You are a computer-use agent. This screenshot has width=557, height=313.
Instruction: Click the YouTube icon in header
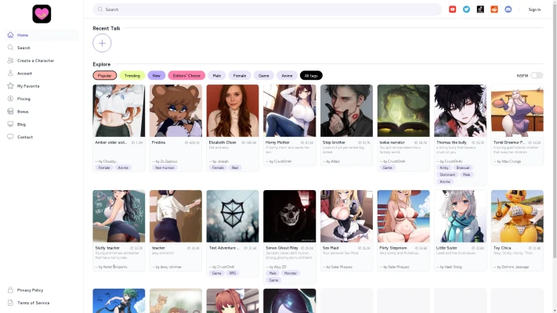452,9
